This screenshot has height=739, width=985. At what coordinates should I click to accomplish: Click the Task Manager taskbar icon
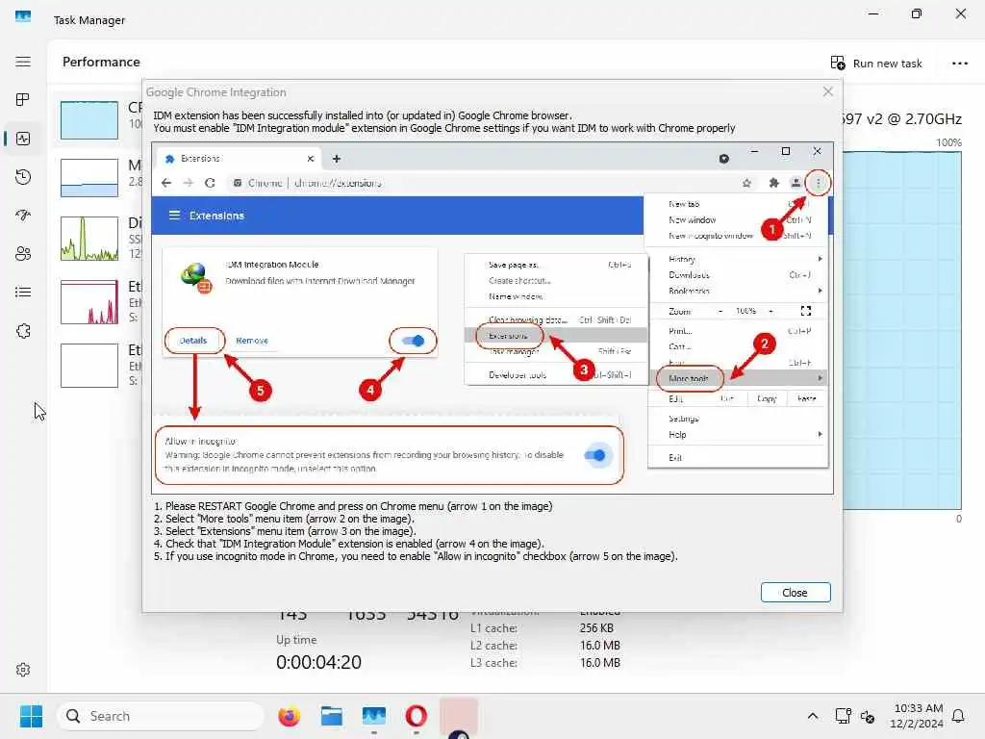(x=374, y=716)
